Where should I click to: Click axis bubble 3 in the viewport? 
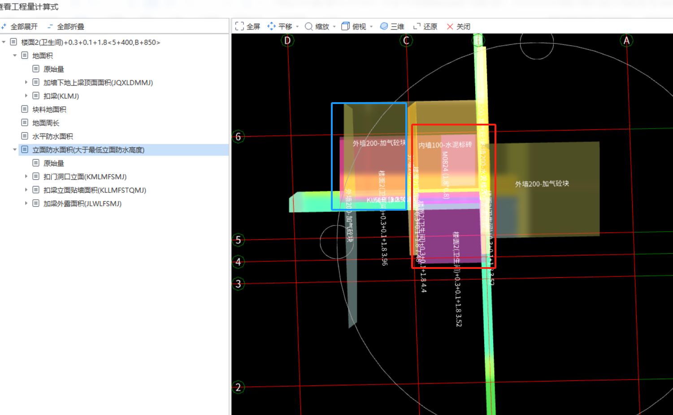point(238,284)
